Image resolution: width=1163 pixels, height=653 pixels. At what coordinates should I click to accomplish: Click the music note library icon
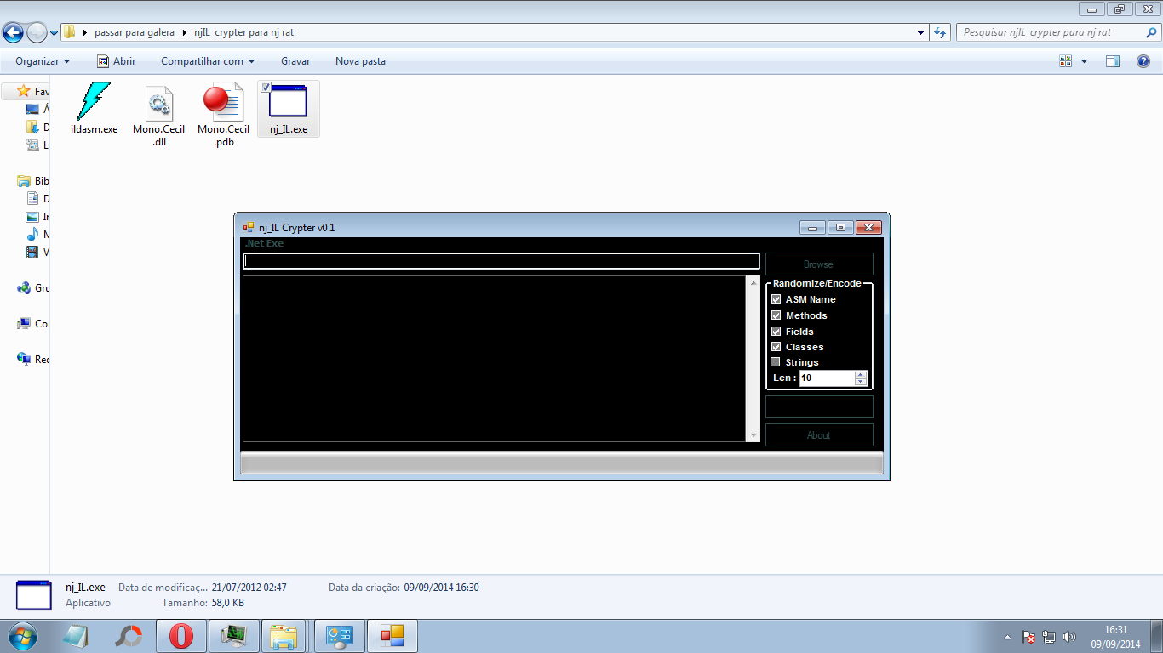pos(32,234)
